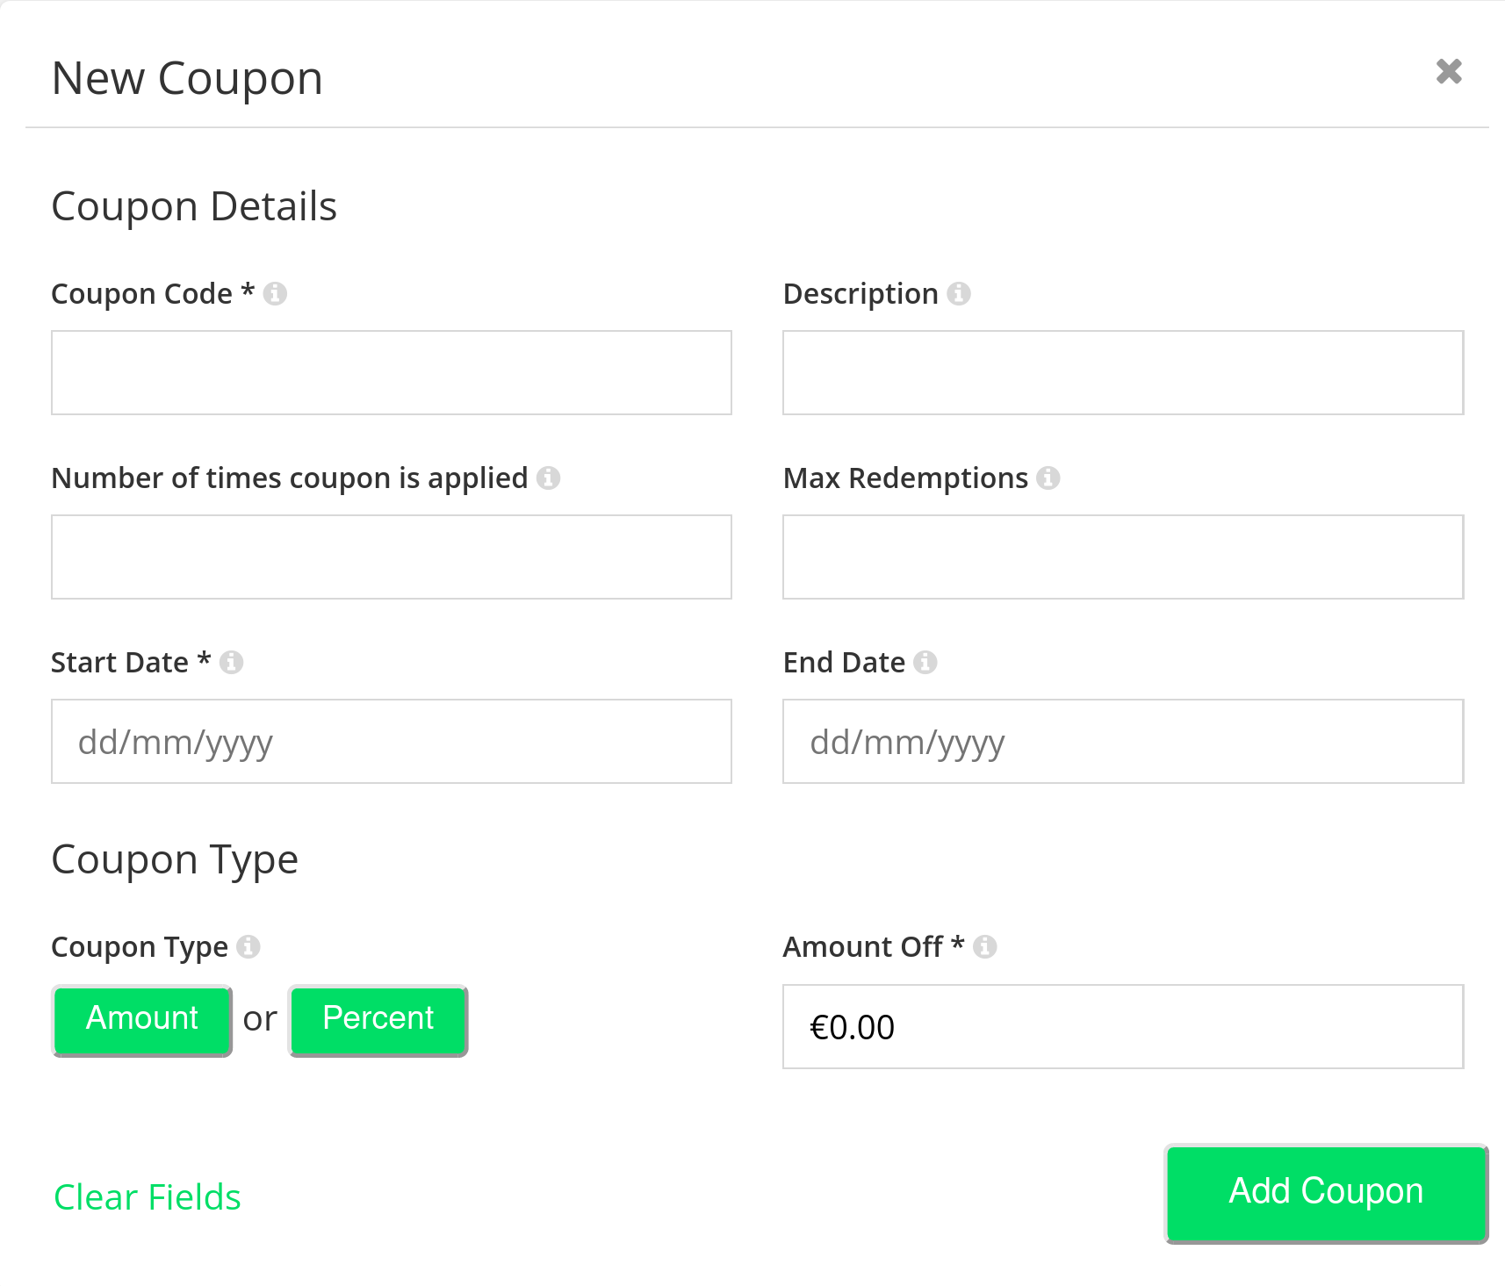Open the End Date picker field
The width and height of the screenshot is (1505, 1286).
(x=1122, y=742)
